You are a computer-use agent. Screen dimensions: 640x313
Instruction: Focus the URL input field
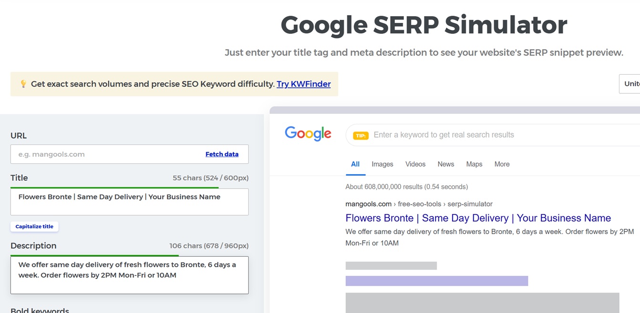tap(129, 154)
